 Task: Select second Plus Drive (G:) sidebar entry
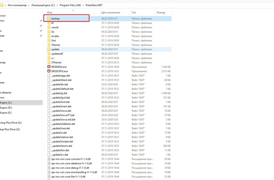(10, 129)
